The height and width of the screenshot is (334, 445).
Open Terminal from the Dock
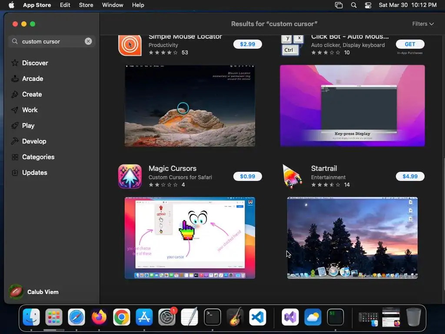pyautogui.click(x=212, y=317)
